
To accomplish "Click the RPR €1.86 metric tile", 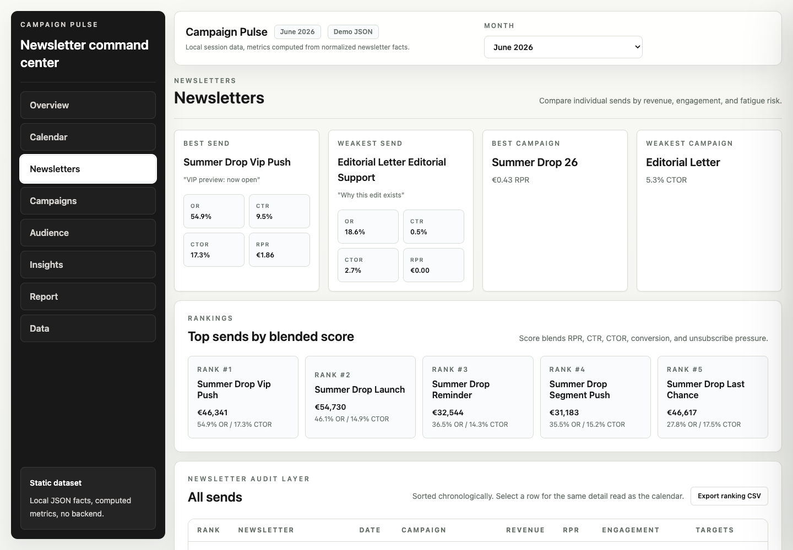I will (x=279, y=250).
